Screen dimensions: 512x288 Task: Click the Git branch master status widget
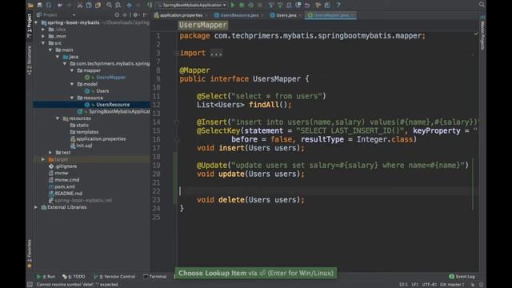coord(452,285)
